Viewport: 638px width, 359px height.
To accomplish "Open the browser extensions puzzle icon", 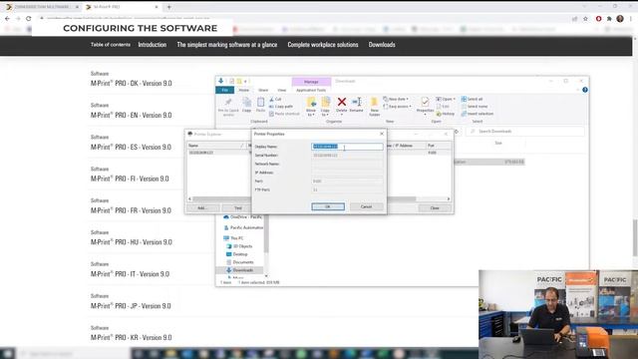I will [609, 19].
